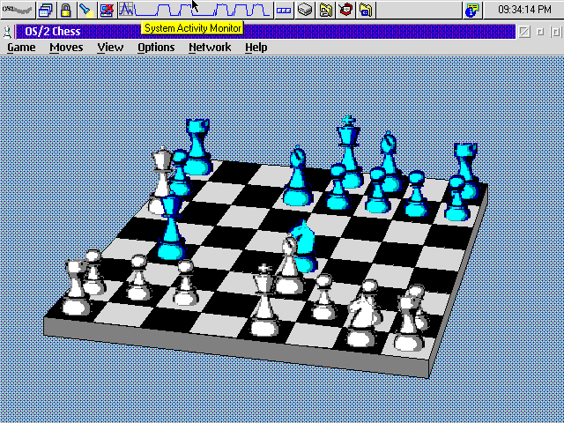Launch the Find Objects flashlight icon

coord(86,10)
